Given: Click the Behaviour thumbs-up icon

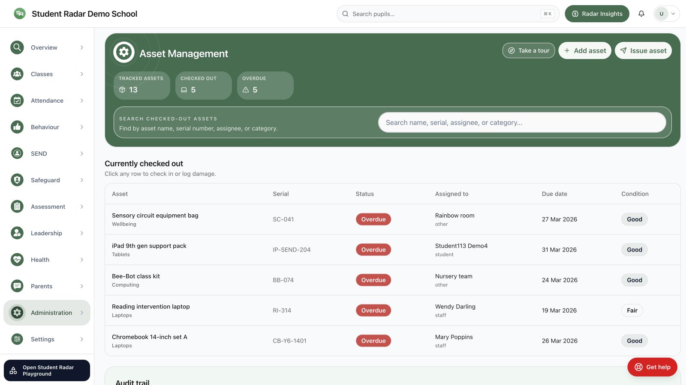Looking at the screenshot, I should 17,127.
